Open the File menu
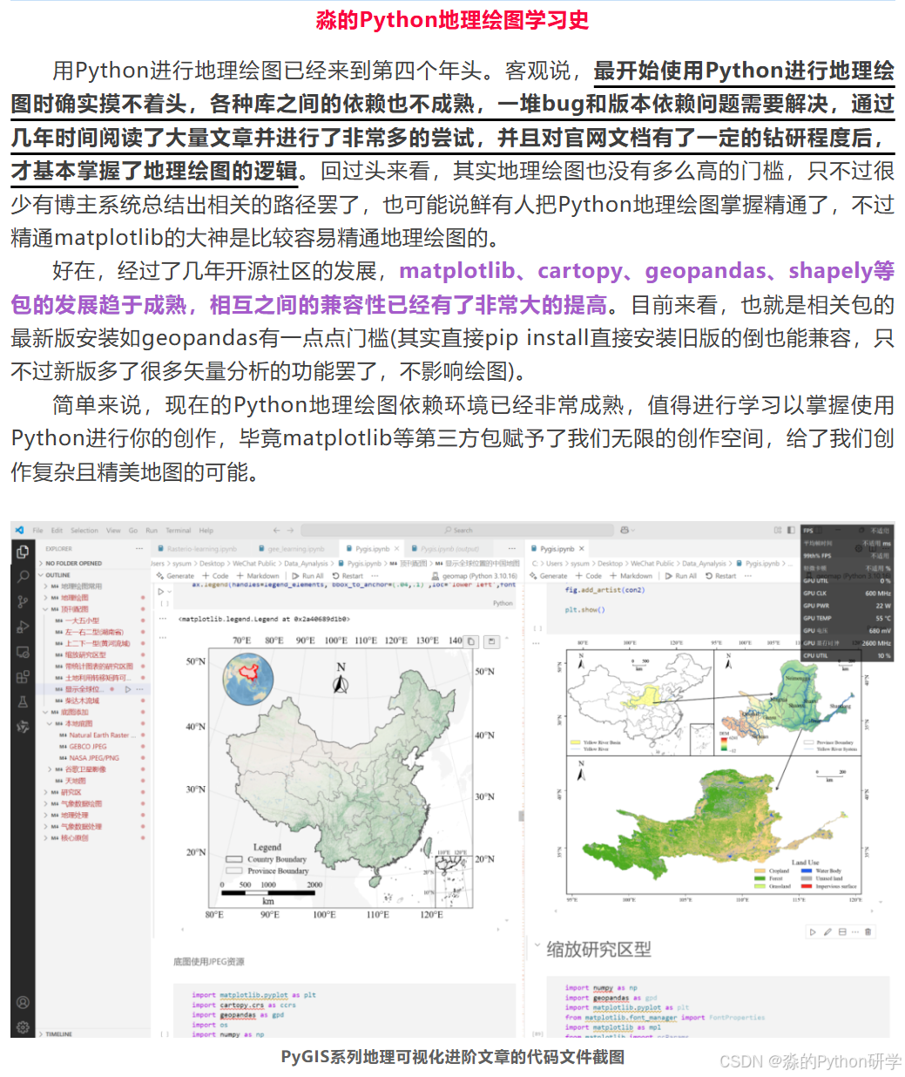 [x=37, y=530]
